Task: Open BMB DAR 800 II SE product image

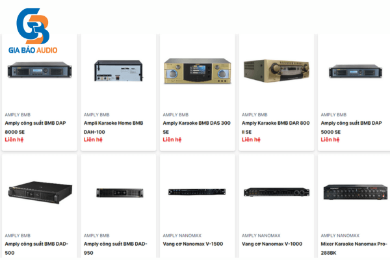Action: click(x=276, y=70)
